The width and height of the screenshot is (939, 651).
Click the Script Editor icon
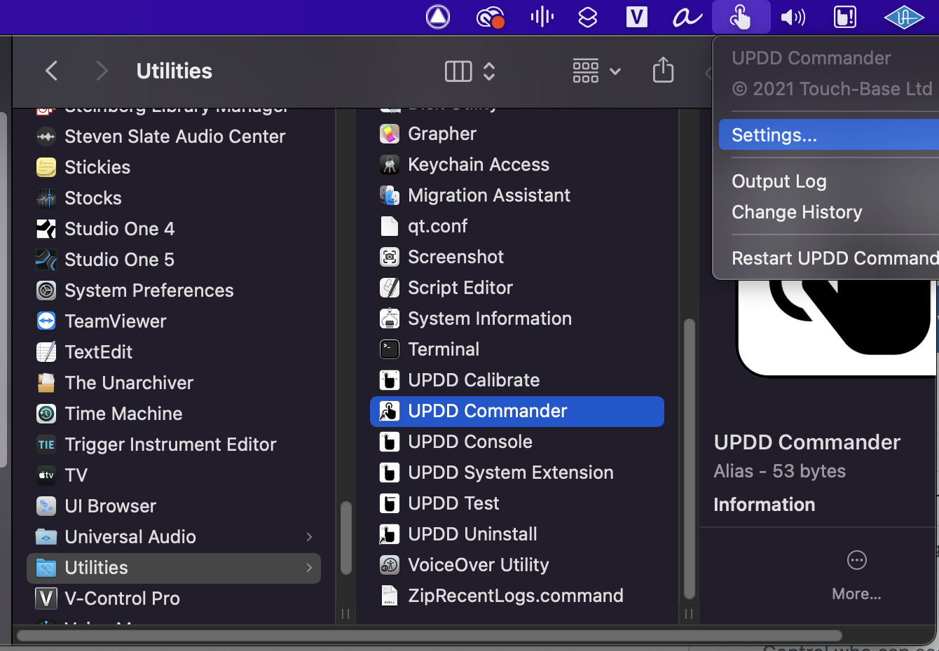390,288
